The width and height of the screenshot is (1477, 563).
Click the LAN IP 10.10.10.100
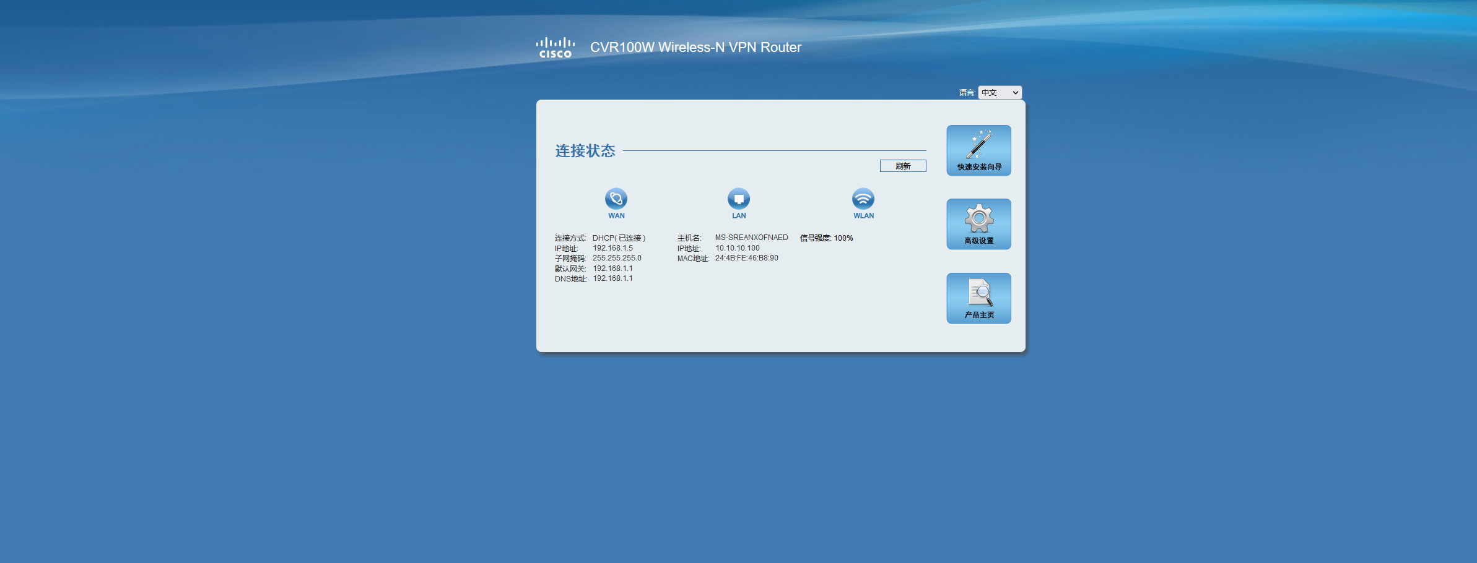pos(737,248)
